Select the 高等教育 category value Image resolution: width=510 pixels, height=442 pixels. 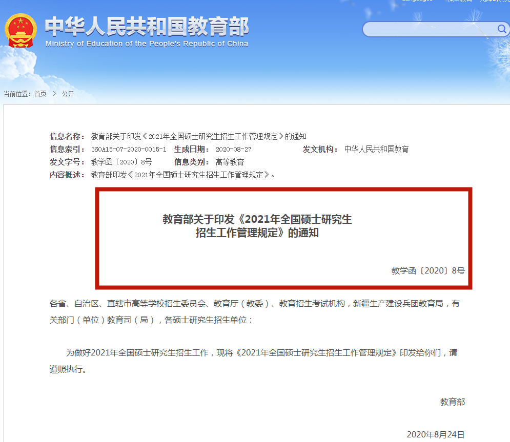click(230, 162)
